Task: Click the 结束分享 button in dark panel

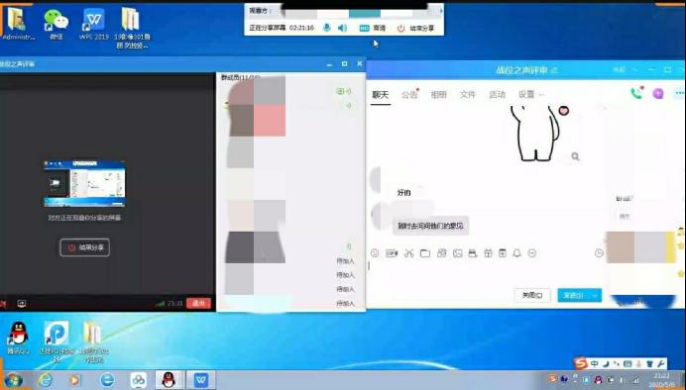Action: 85,247
